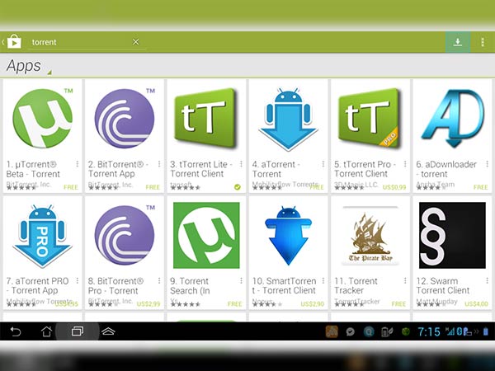The height and width of the screenshot is (371, 495).
Task: Expand options menu on aDownloader card
Action: pos(488,164)
